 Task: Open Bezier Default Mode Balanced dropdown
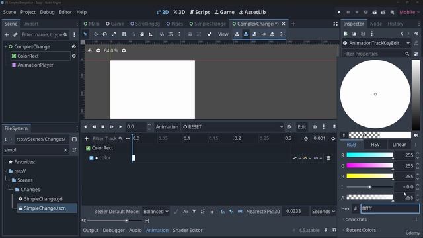(x=156, y=212)
